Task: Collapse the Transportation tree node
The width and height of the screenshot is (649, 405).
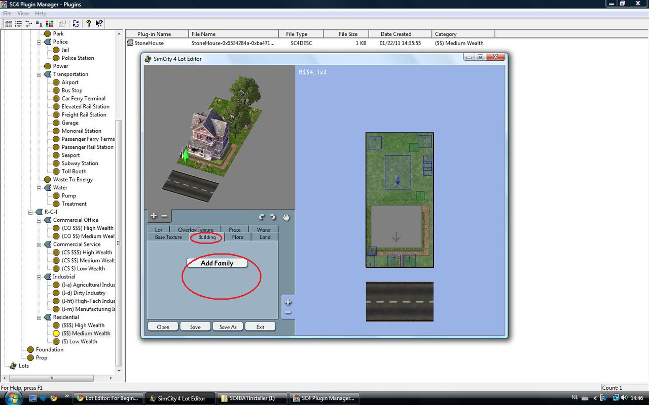Action: pyautogui.click(x=39, y=74)
